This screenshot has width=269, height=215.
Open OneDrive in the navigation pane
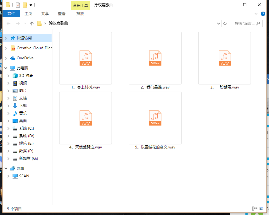click(x=25, y=58)
